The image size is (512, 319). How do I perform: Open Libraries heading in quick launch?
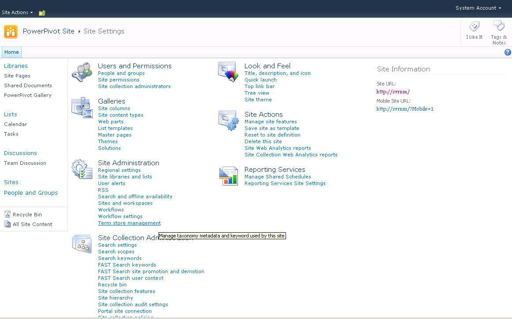pos(16,66)
